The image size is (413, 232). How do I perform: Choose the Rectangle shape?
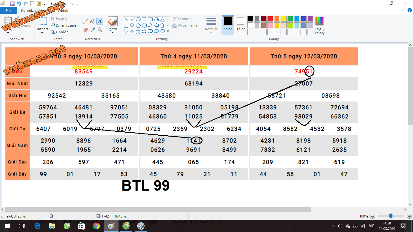(144, 19)
